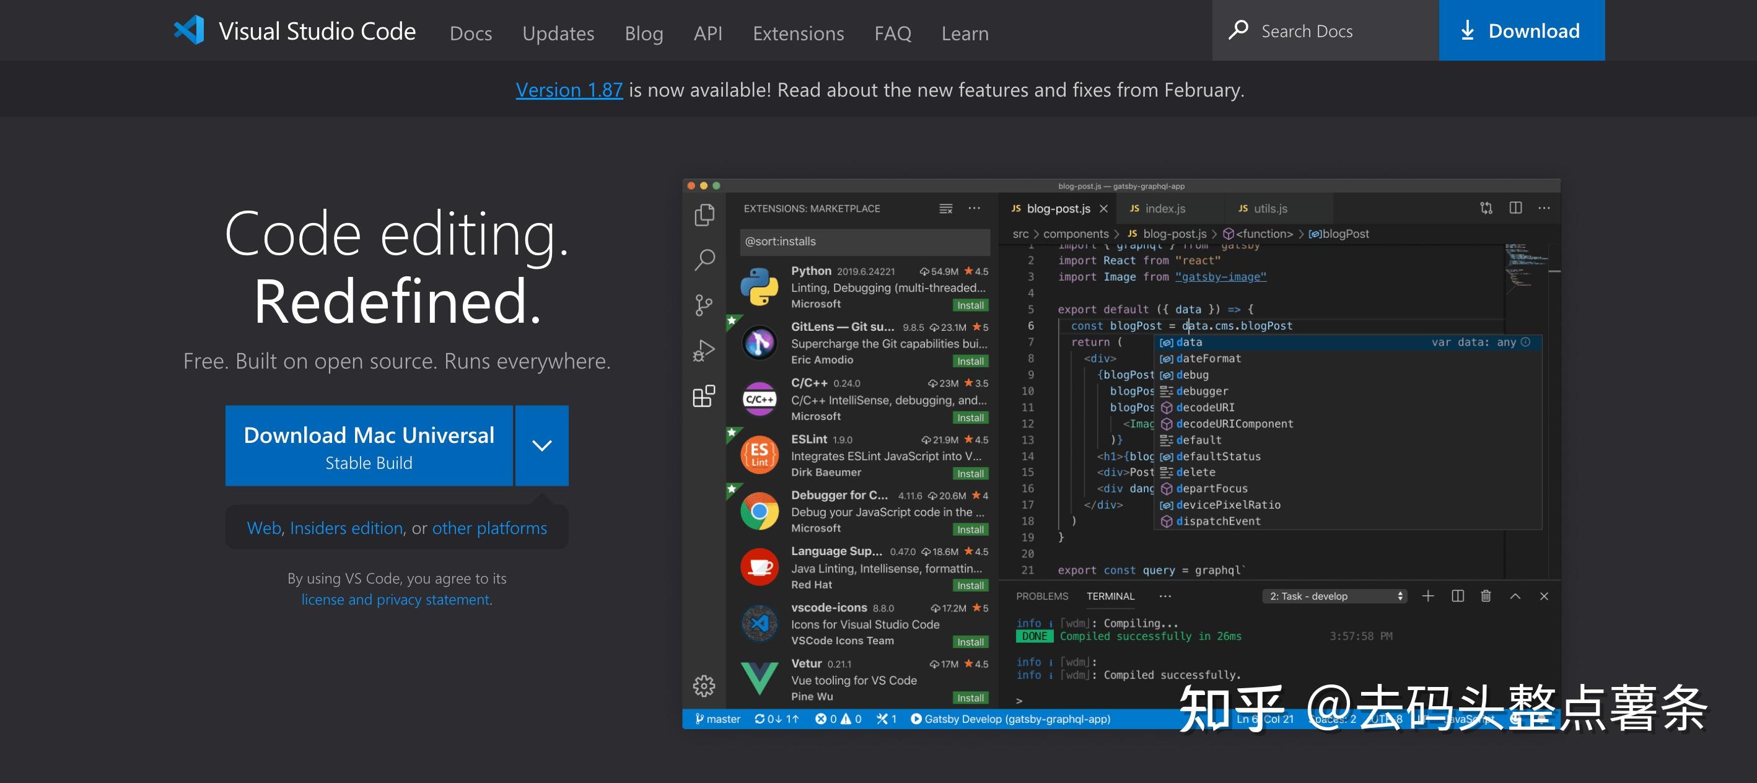Open the Version 1.87 link

coord(569,90)
